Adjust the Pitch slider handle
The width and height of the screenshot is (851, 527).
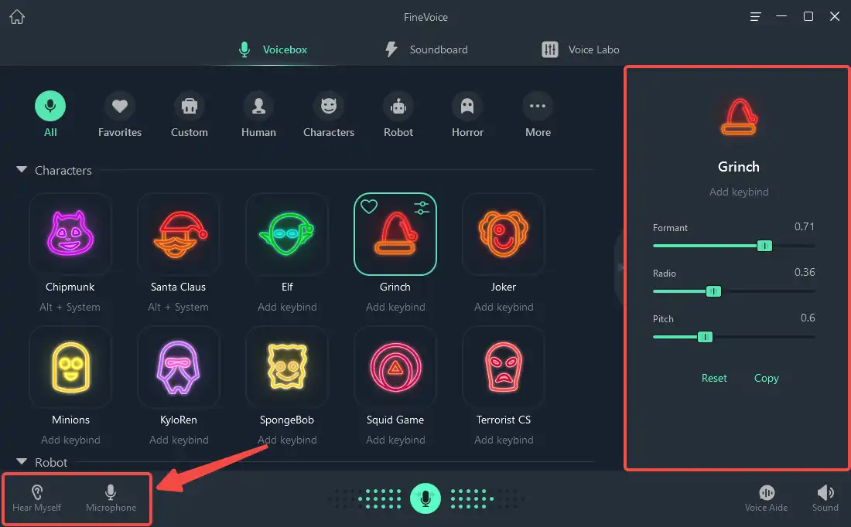[x=705, y=337]
